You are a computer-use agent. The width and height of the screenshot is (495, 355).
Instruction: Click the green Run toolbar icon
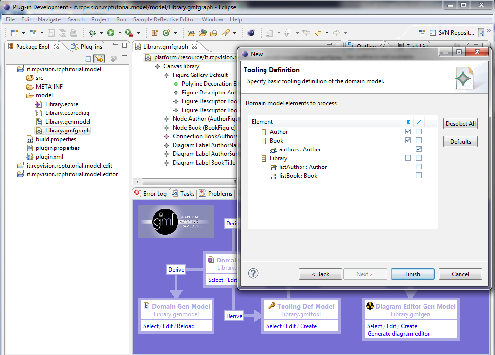[x=111, y=33]
